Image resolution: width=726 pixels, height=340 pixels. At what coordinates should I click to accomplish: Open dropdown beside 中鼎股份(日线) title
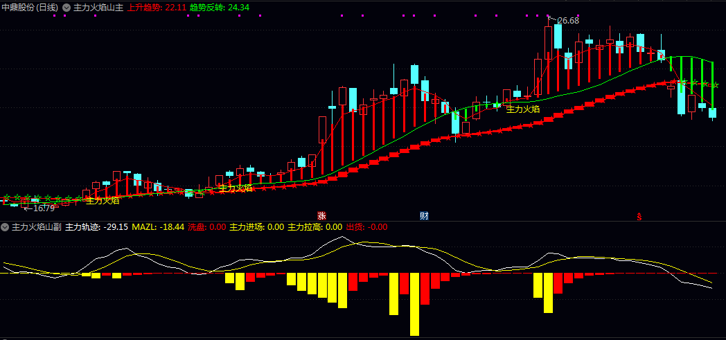click(67, 8)
